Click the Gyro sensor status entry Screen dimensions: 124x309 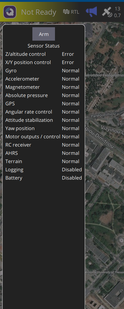(43, 71)
